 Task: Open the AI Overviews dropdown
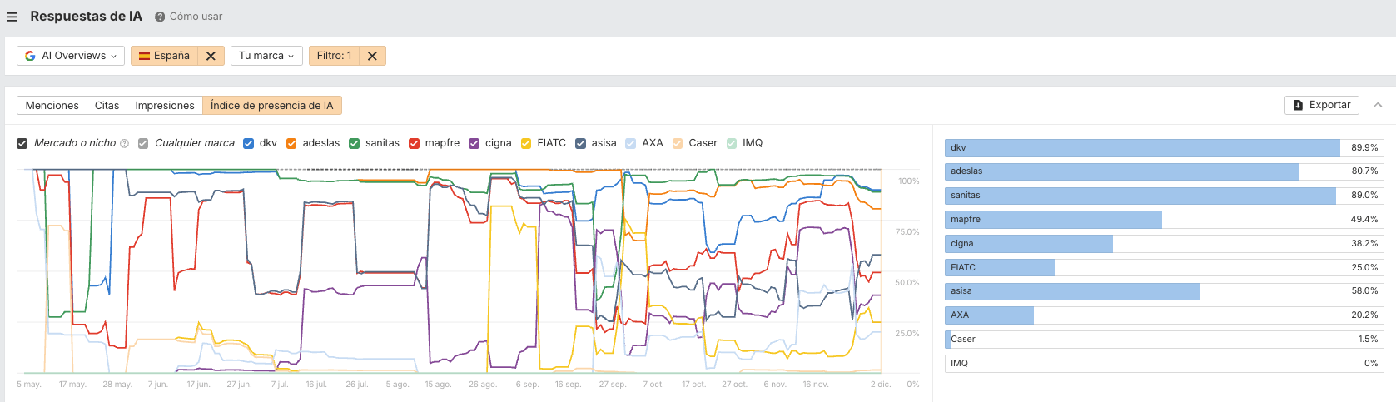[71, 56]
